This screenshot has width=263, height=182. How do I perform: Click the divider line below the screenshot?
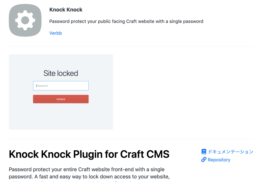[131, 139]
